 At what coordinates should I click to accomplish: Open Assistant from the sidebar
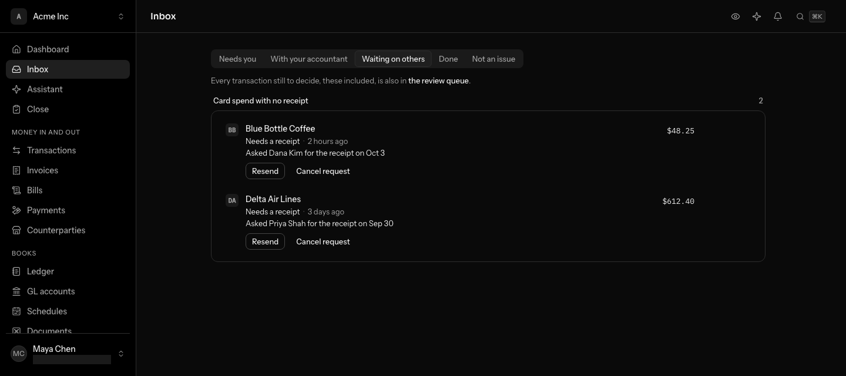point(68,89)
